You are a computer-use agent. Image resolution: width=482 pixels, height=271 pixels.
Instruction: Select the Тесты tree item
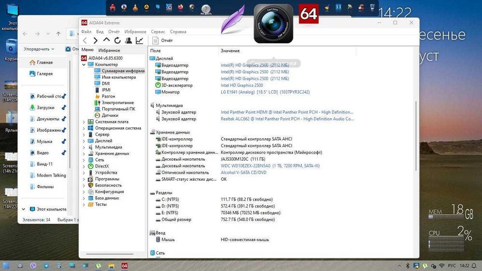(97, 204)
